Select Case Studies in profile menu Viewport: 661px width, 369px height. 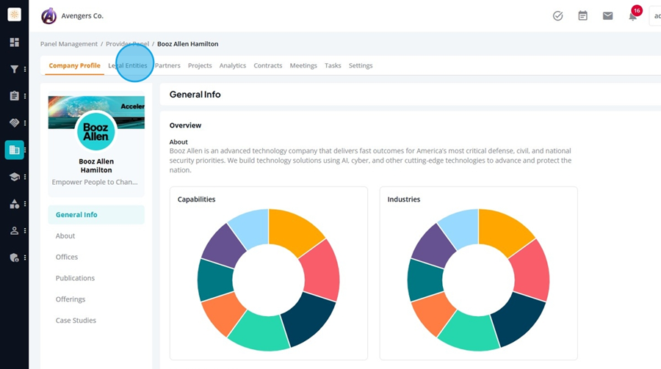(x=76, y=320)
